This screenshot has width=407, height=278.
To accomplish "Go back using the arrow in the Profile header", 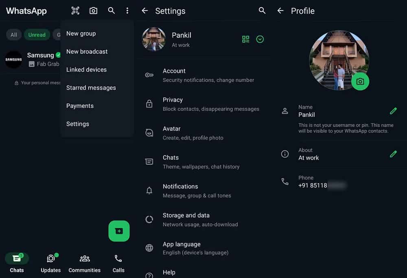I will pyautogui.click(x=280, y=11).
